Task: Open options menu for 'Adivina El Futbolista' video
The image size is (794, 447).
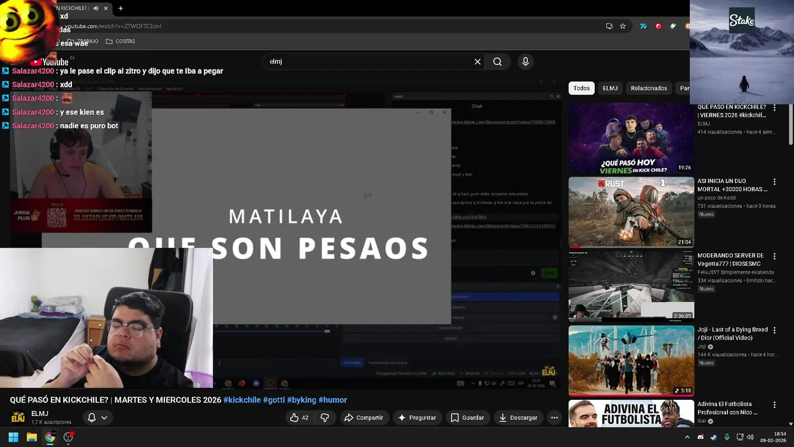Action: coord(774,405)
